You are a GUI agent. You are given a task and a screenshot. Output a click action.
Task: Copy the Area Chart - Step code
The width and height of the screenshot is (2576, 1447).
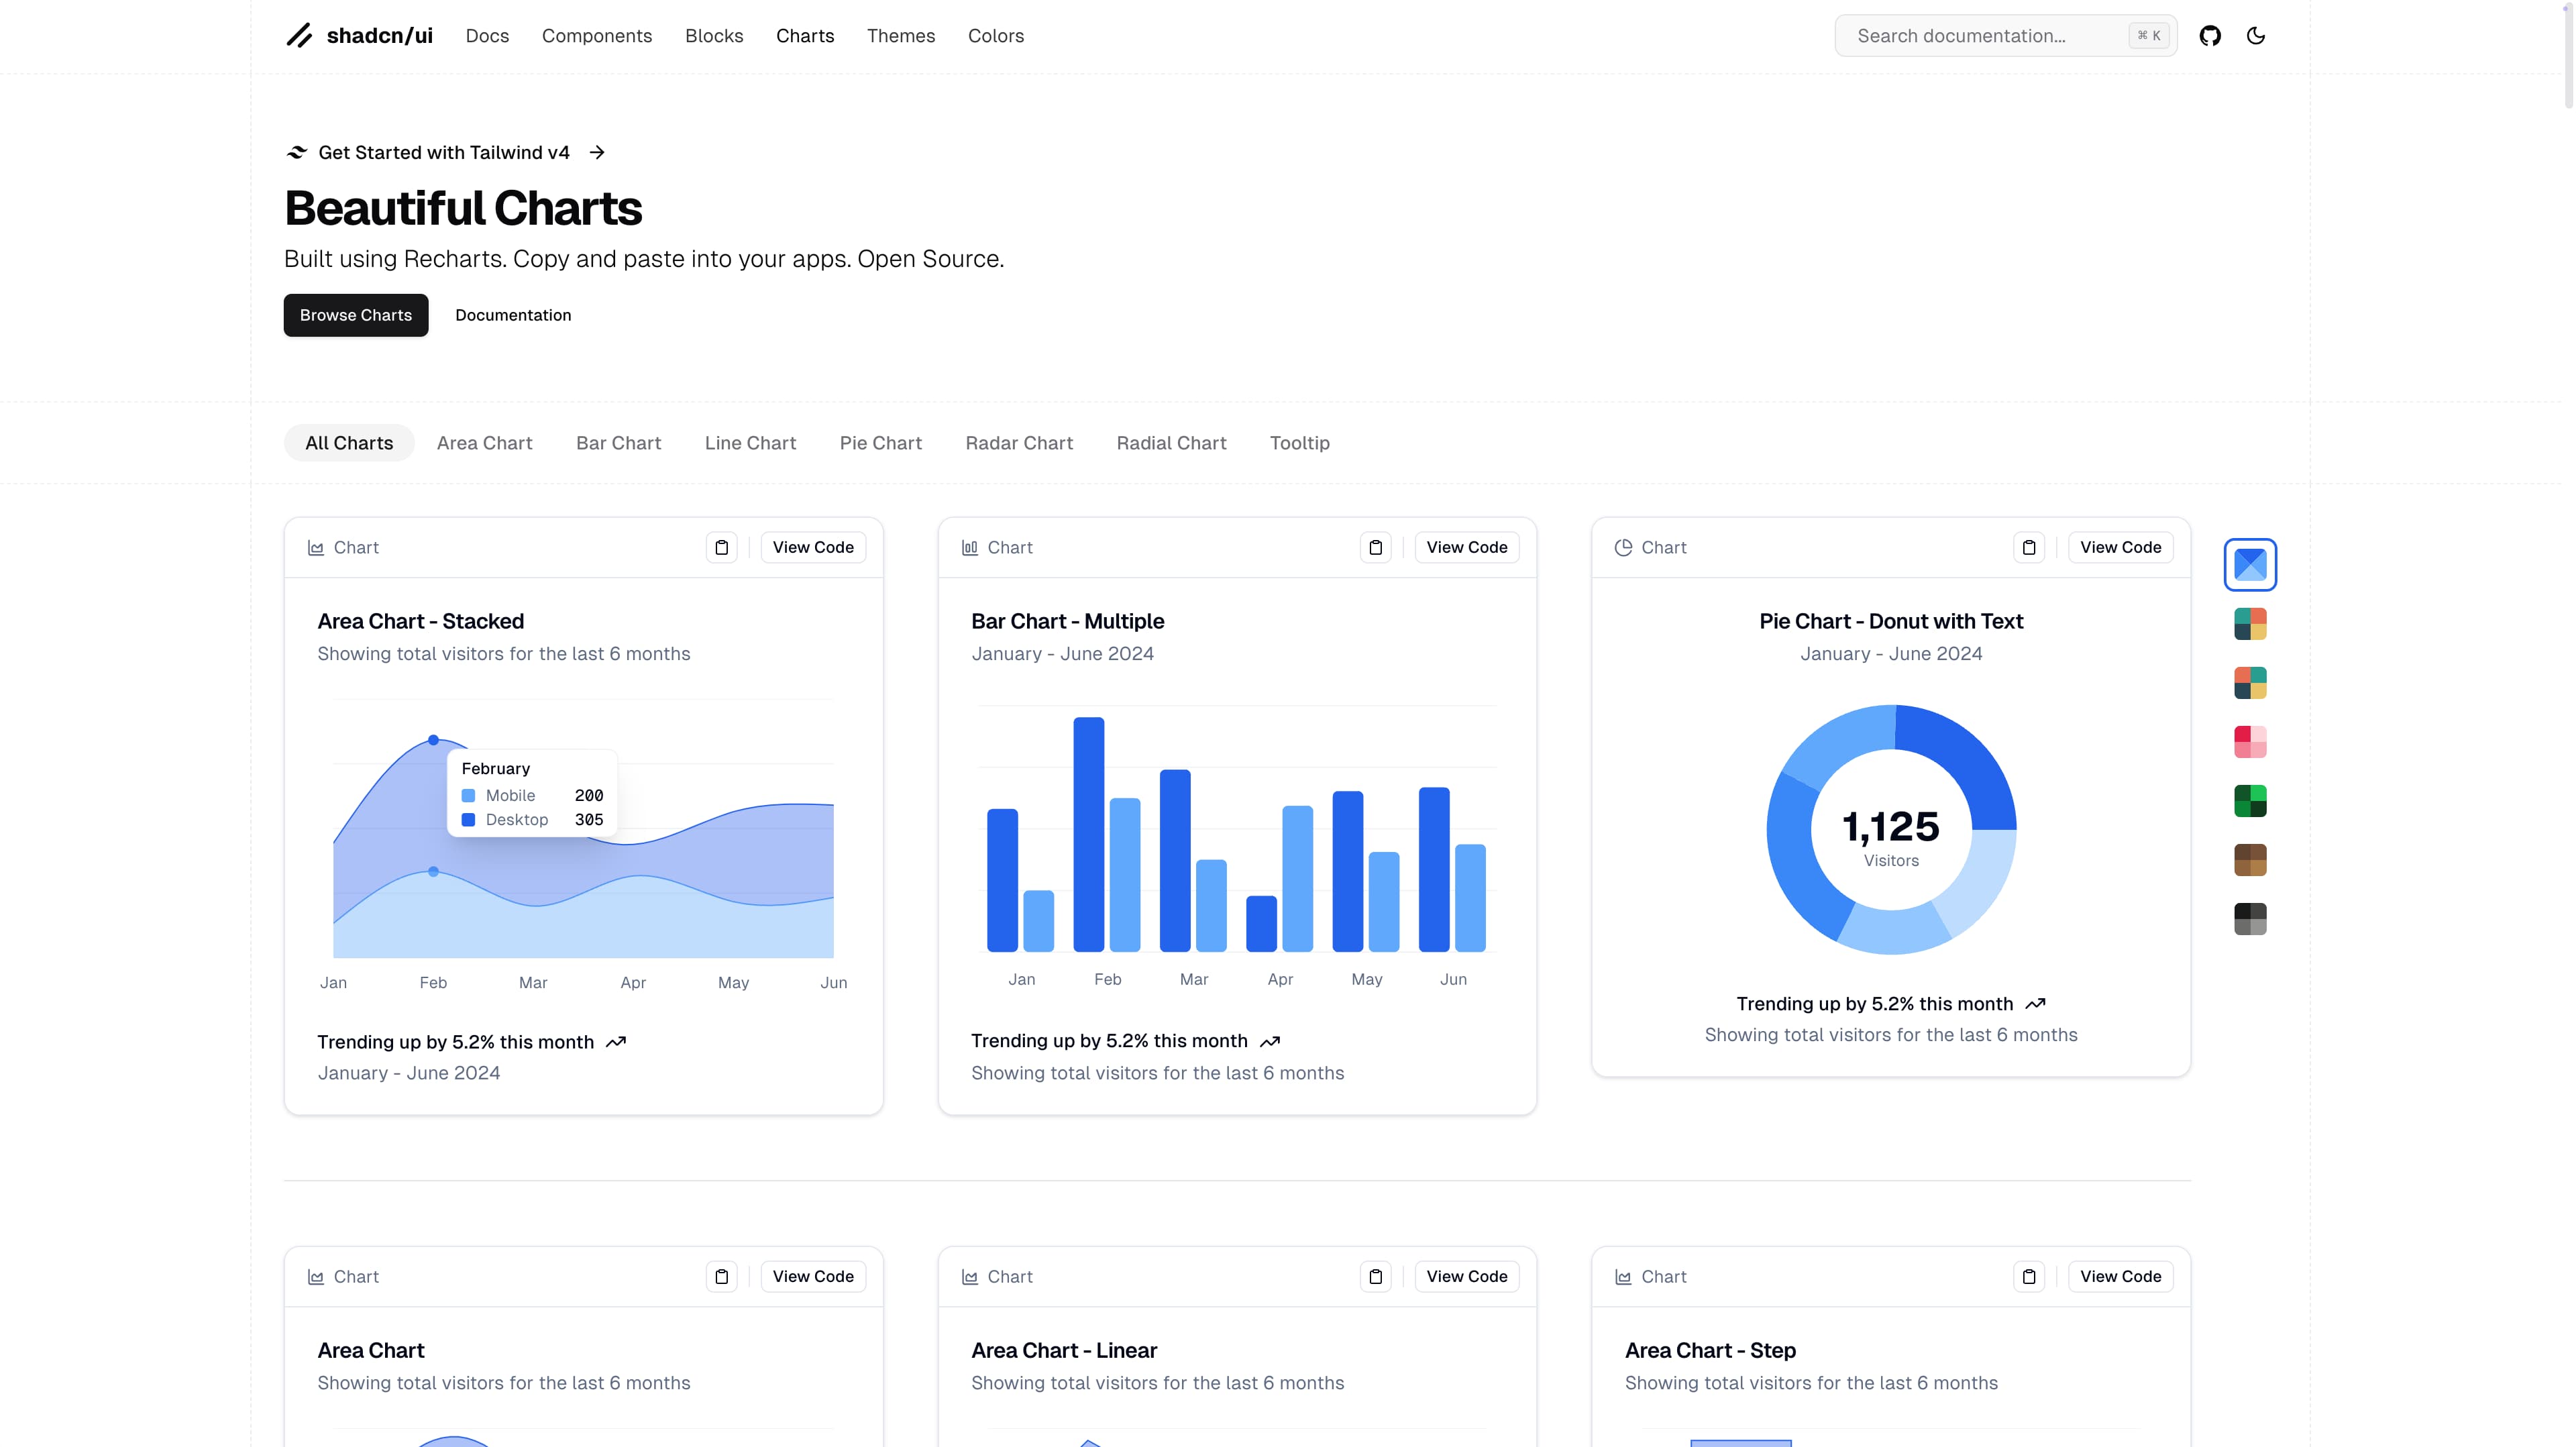2029,1276
